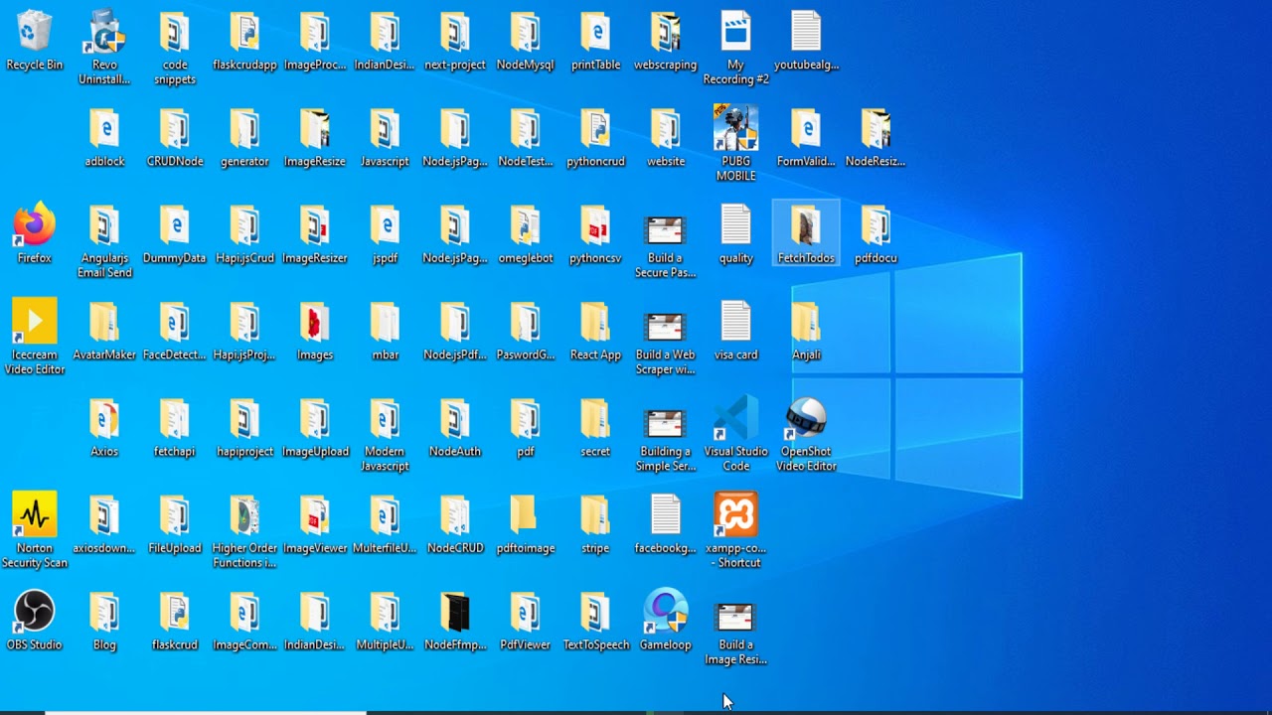This screenshot has height=715, width=1272.
Task: Click the Icecream Video Editor shortcut
Action: pyautogui.click(x=34, y=323)
